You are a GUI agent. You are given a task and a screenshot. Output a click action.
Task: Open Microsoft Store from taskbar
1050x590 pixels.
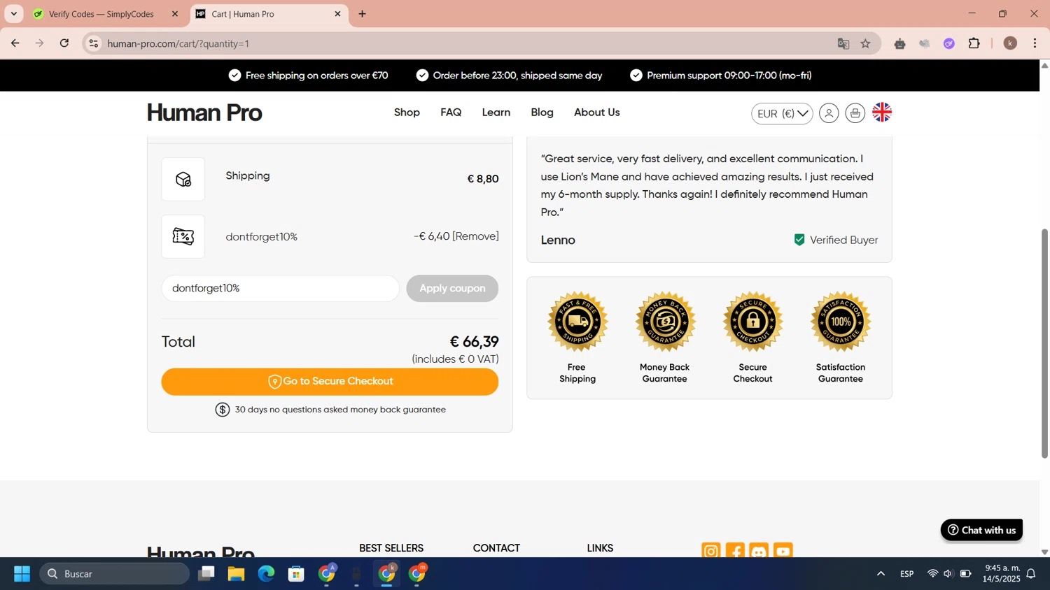[296, 574]
